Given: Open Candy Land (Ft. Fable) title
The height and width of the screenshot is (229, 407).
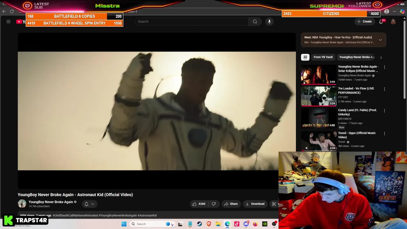Looking at the screenshot, I should tap(357, 112).
